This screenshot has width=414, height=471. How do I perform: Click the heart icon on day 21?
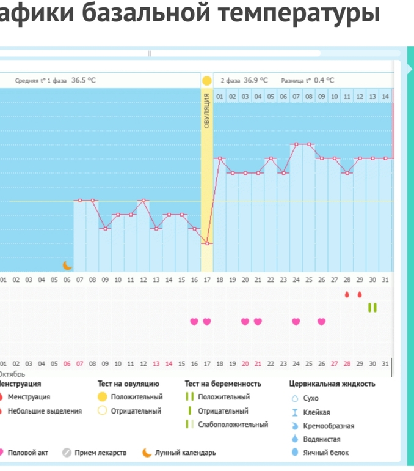click(258, 322)
